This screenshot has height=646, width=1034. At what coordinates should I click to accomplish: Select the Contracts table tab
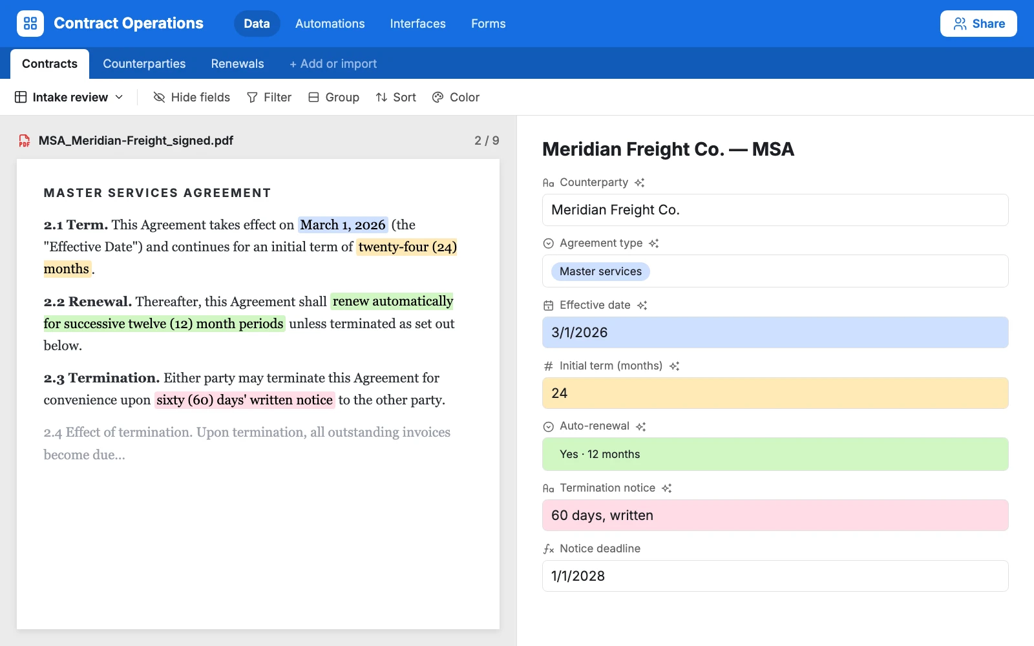pos(50,64)
